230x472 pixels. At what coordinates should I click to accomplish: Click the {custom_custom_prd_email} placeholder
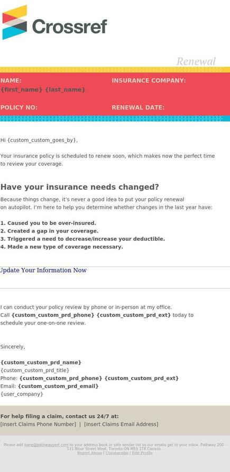[58, 386]
